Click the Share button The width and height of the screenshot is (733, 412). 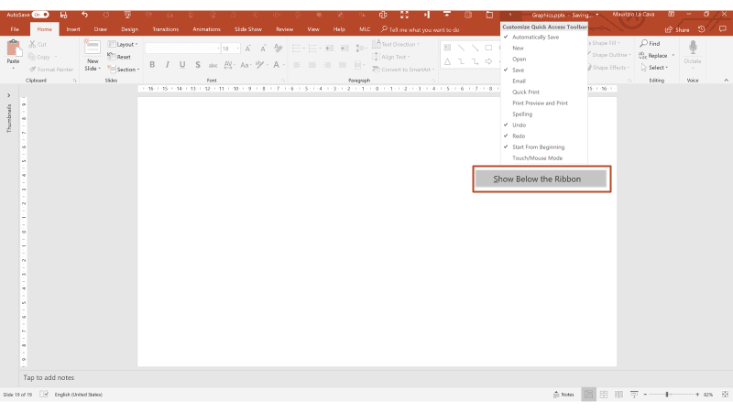pos(677,29)
